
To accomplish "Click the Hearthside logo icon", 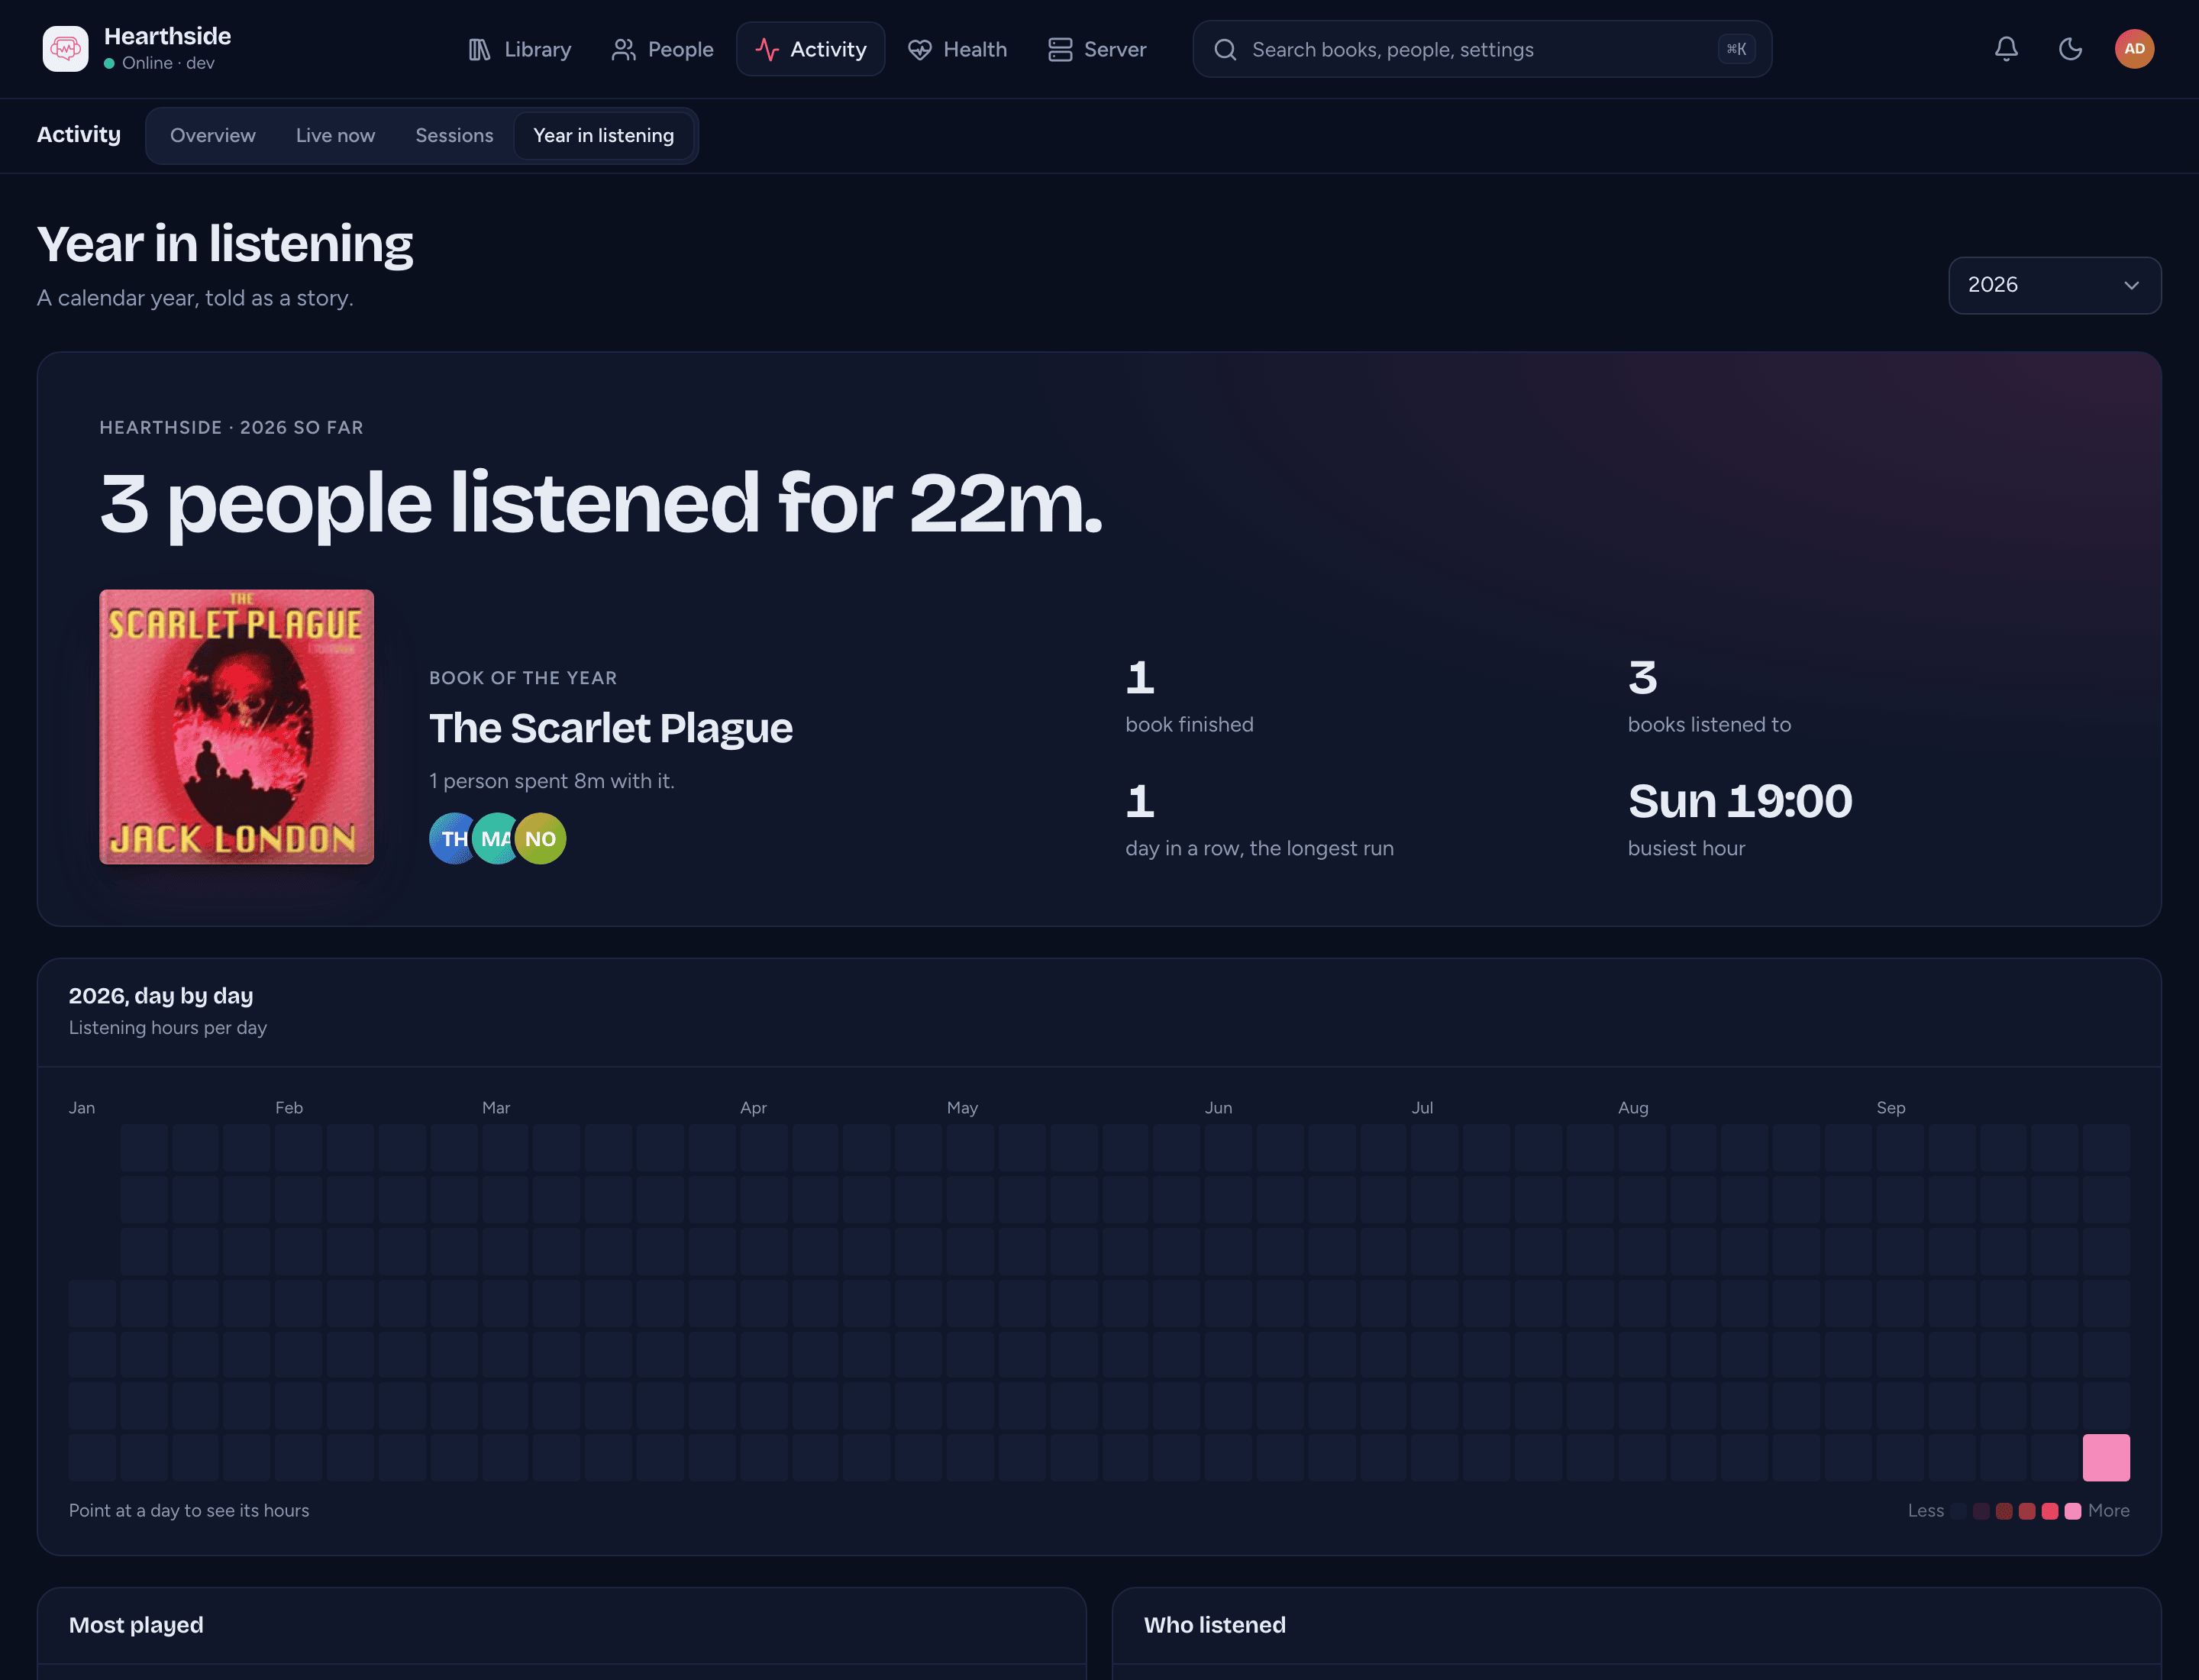I will pyautogui.click(x=65, y=49).
